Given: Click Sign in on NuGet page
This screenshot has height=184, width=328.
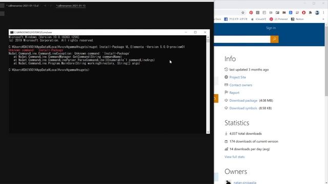Looking at the screenshot, I should click(271, 28).
